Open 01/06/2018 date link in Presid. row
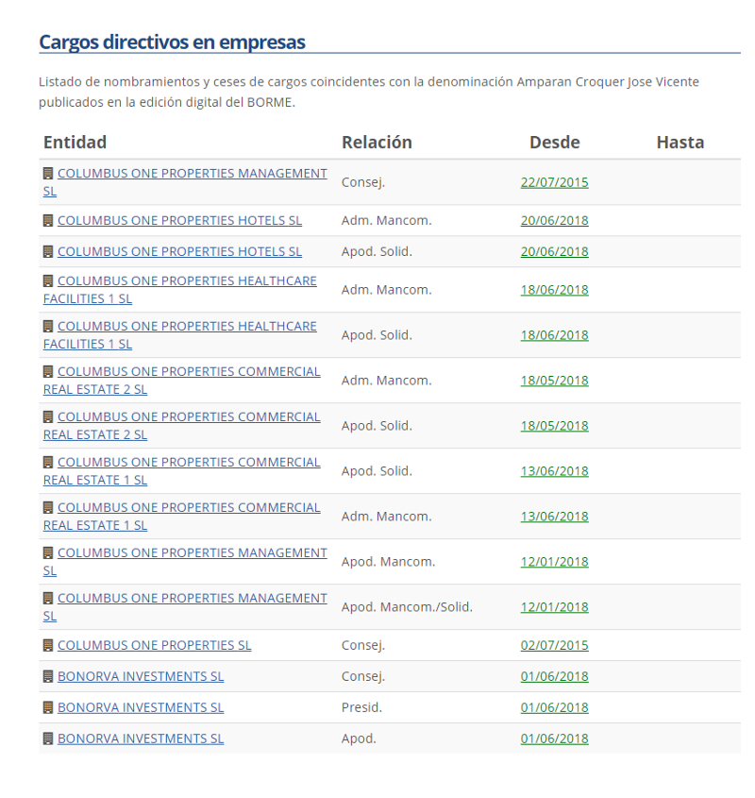Image resolution: width=755 pixels, height=798 pixels. click(x=554, y=707)
